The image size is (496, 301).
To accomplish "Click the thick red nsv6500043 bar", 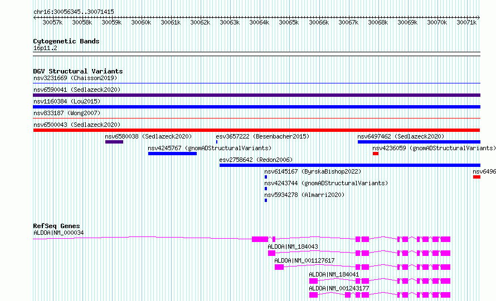I will (x=256, y=130).
